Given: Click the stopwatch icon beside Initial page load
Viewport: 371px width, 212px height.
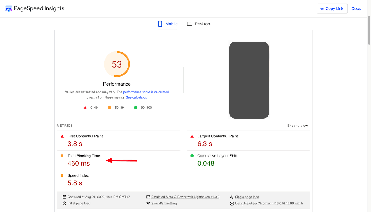Looking at the screenshot, I should [x=64, y=203].
